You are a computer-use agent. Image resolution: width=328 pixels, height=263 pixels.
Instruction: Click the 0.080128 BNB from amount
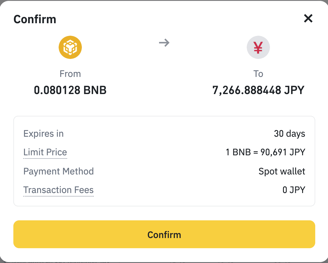[70, 90]
